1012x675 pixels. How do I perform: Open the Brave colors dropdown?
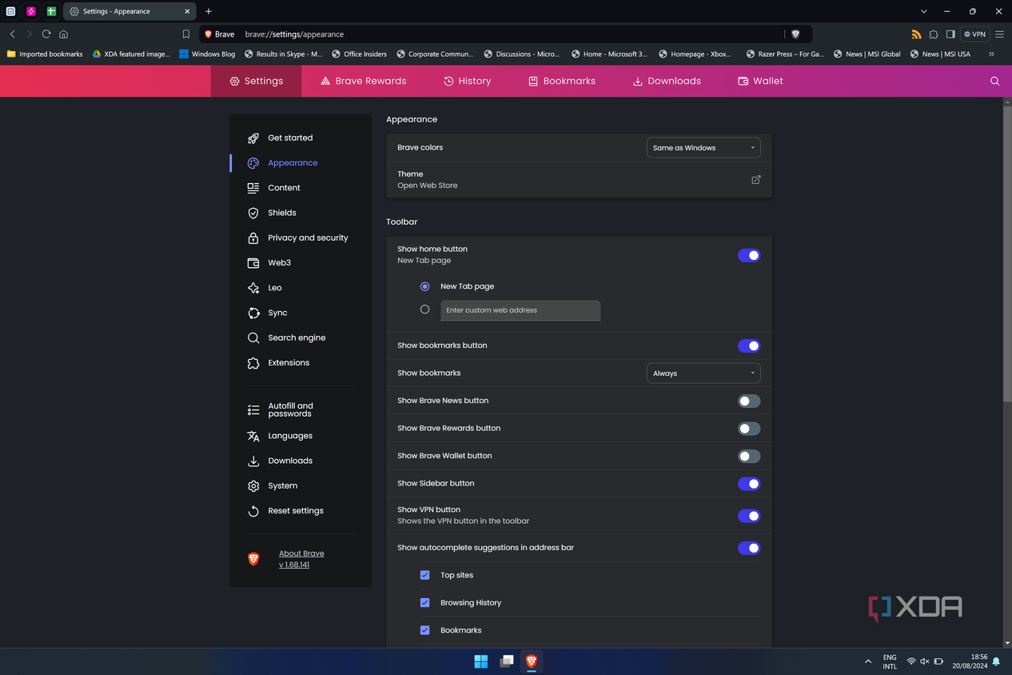(x=703, y=148)
